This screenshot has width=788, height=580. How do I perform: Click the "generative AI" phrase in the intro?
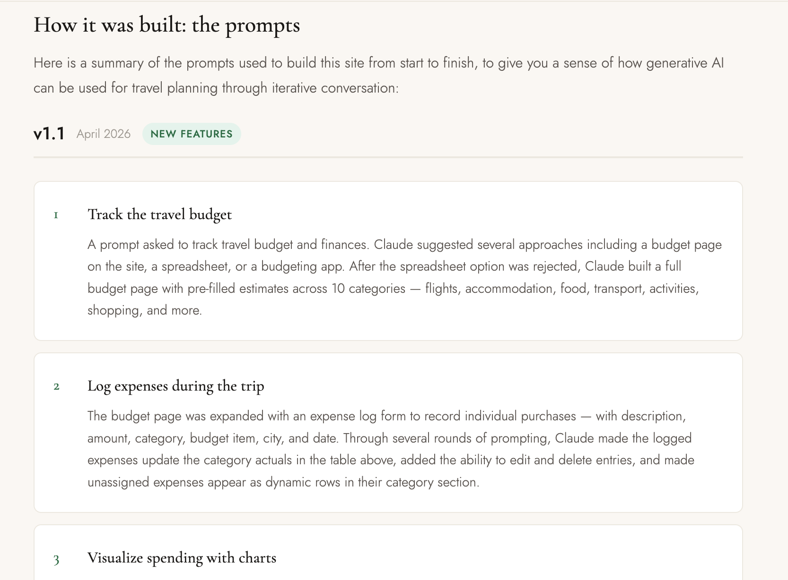(x=684, y=63)
